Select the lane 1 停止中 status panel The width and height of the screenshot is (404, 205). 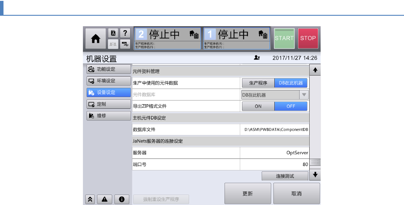pyautogui.click(x=236, y=38)
